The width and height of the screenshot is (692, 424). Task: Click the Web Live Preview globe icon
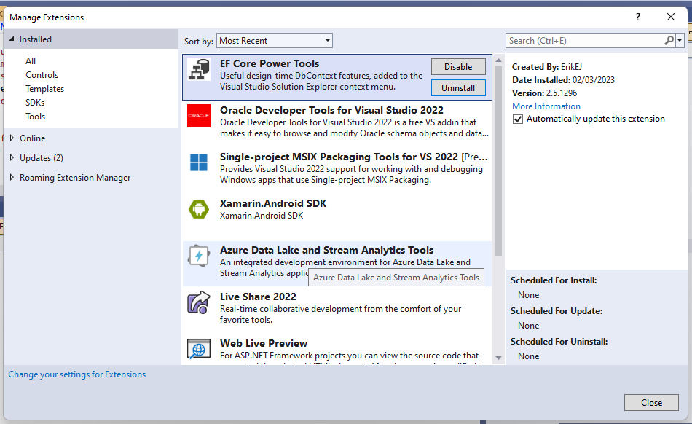tap(198, 348)
